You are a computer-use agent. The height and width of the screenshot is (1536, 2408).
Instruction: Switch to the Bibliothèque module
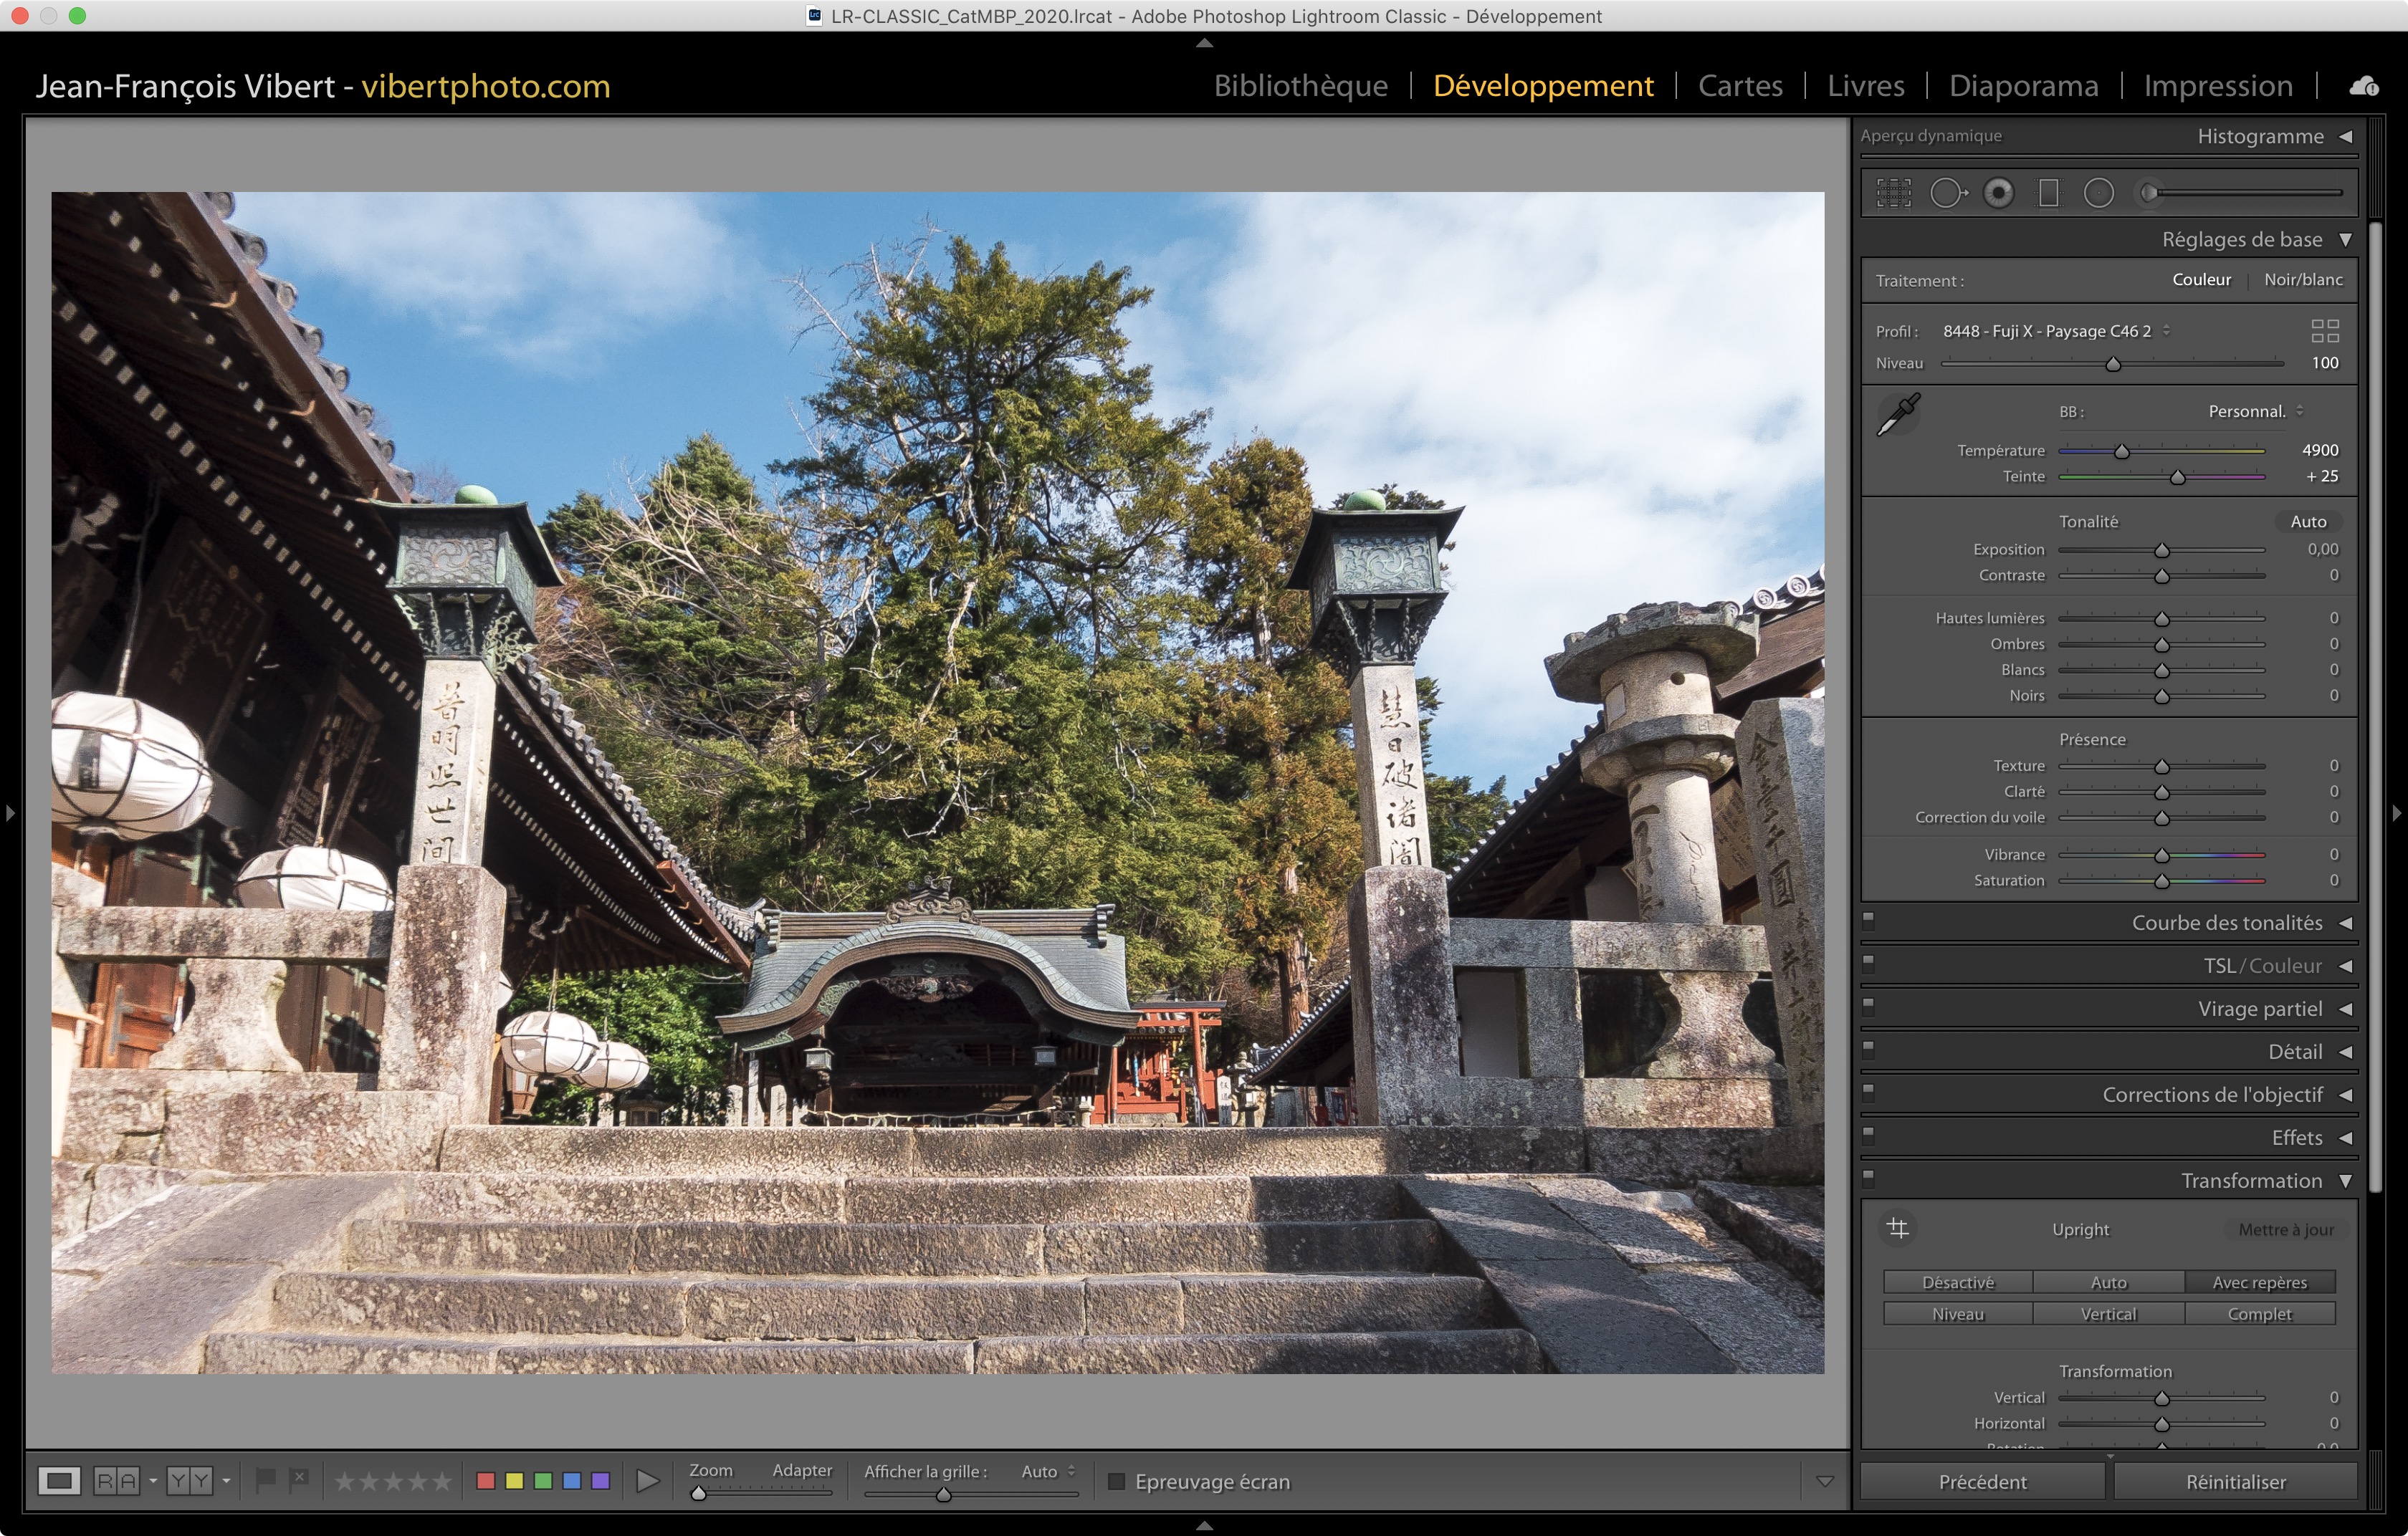click(1300, 86)
